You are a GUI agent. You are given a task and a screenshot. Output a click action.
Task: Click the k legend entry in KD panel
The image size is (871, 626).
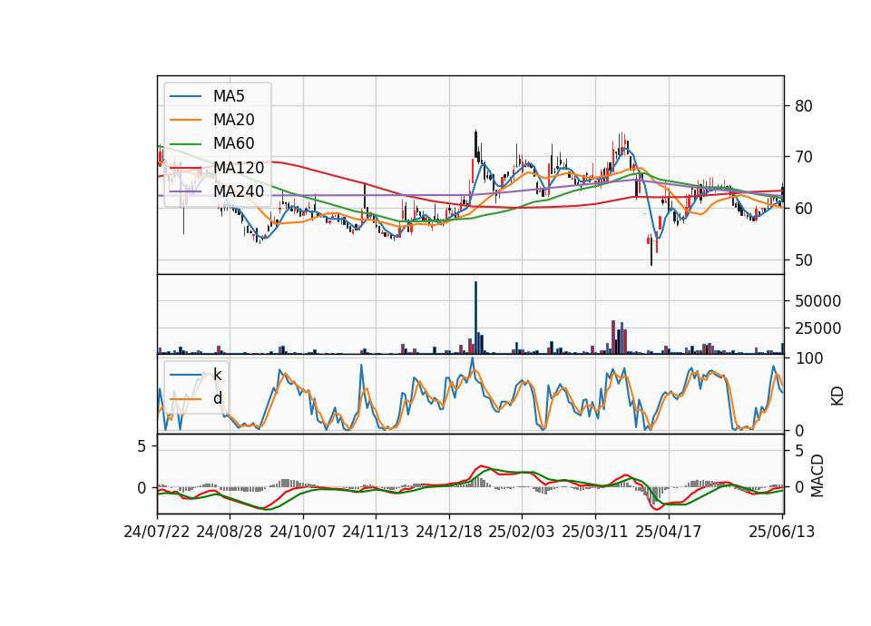217,375
